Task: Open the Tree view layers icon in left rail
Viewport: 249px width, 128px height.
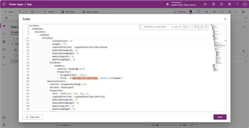Action: click(x=4, y=26)
